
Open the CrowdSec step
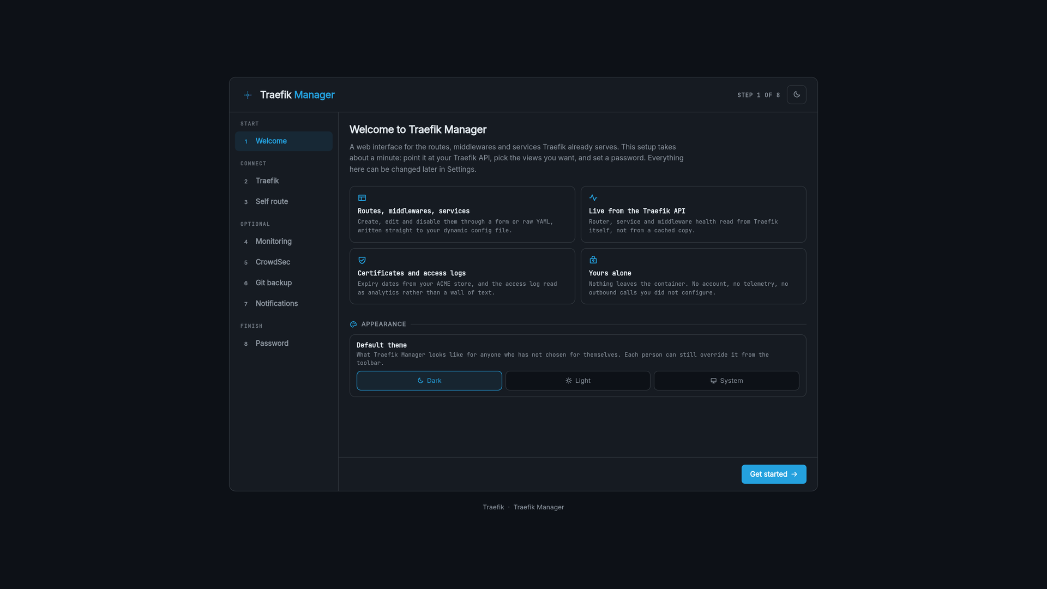pyautogui.click(x=284, y=262)
